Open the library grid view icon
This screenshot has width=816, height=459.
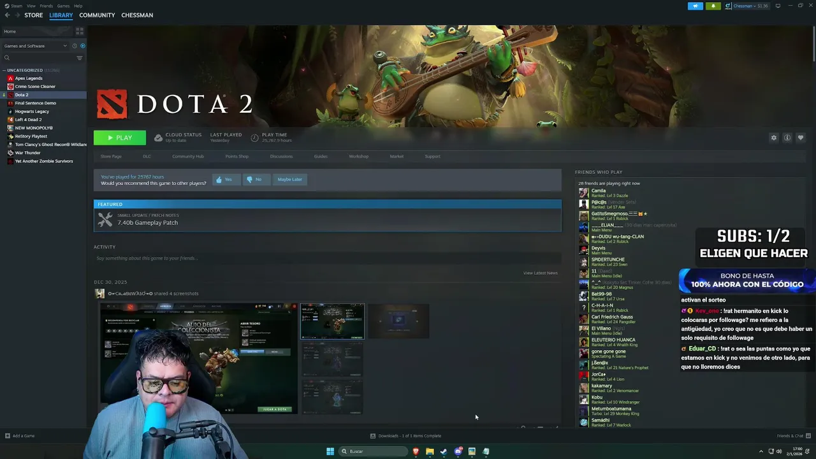(x=80, y=31)
